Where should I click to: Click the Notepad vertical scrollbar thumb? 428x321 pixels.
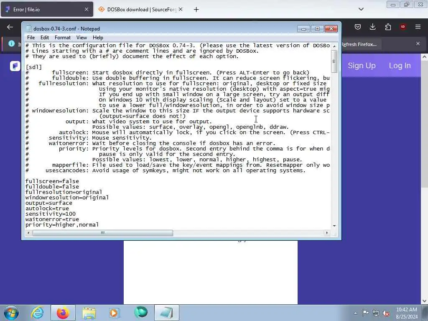click(334, 61)
